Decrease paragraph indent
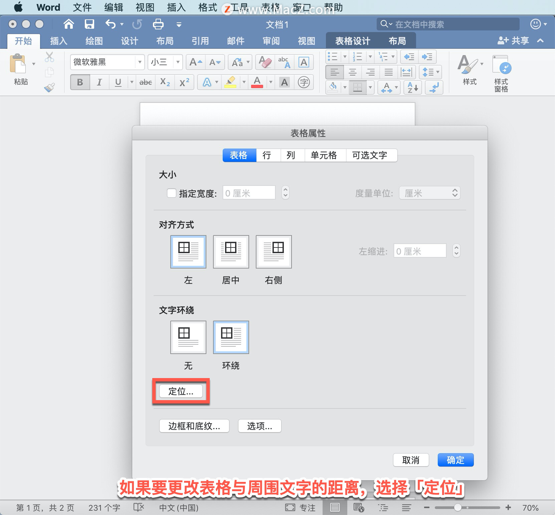Image resolution: width=555 pixels, height=515 pixels. [x=409, y=57]
